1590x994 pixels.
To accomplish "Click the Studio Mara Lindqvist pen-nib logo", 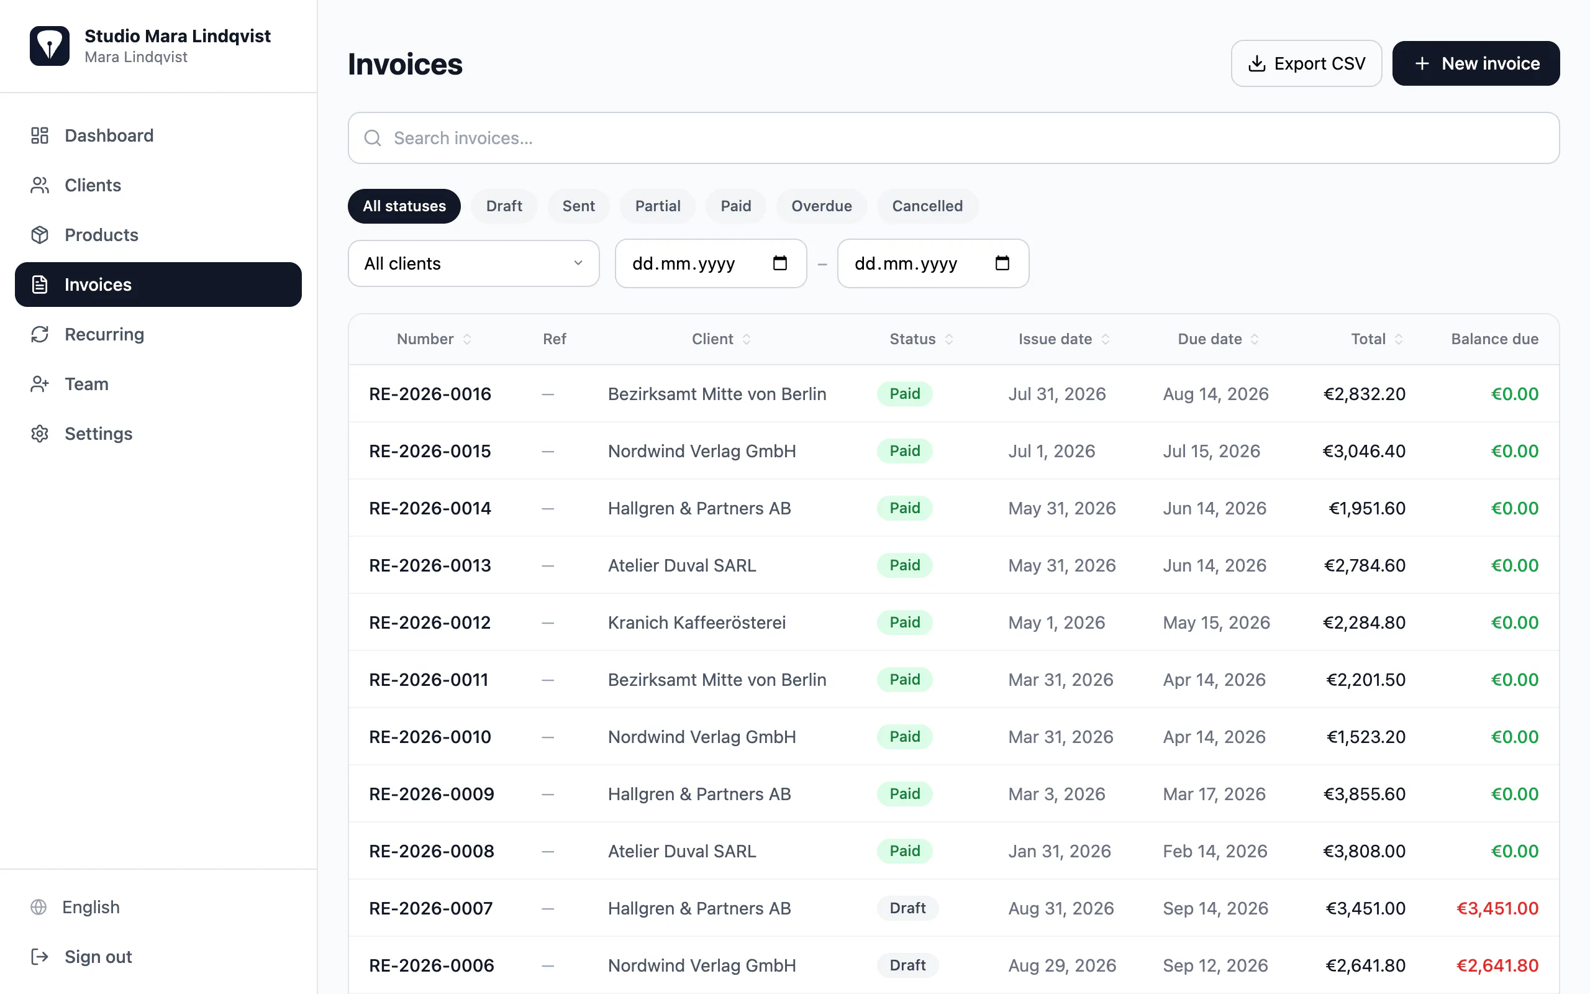I will [49, 46].
